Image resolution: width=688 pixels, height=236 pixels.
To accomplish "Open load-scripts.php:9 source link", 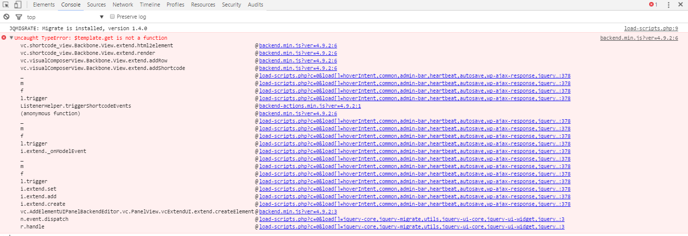I will pos(651,29).
